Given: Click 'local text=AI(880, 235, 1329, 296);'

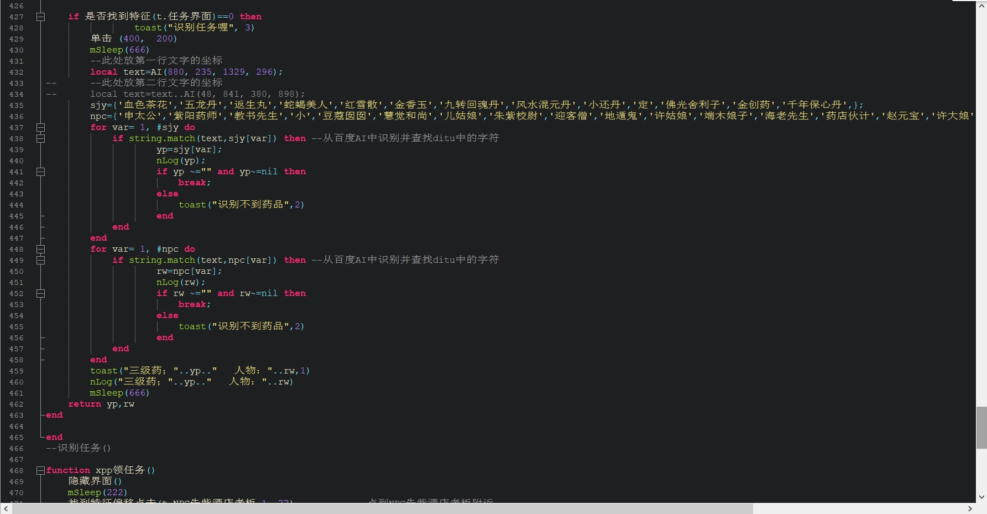Looking at the screenshot, I should [186, 72].
